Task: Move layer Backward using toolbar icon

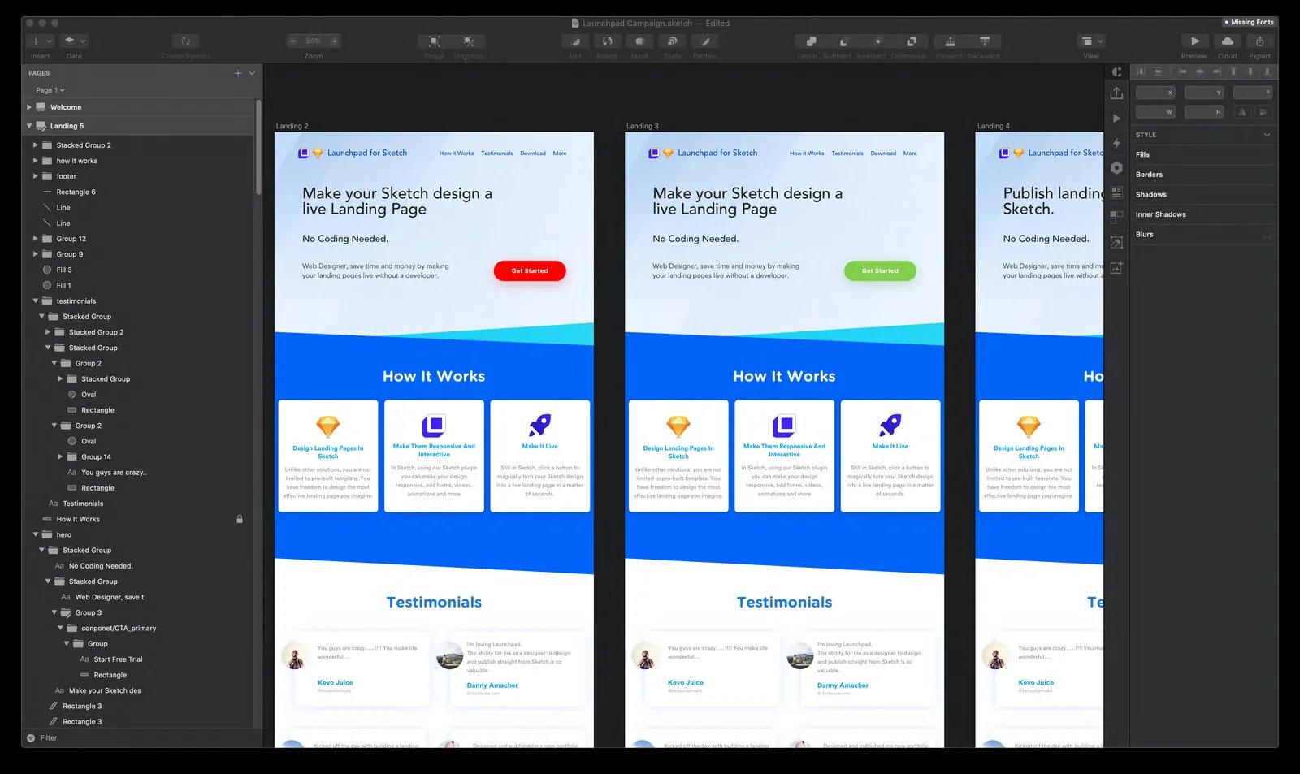Action: pyautogui.click(x=985, y=41)
